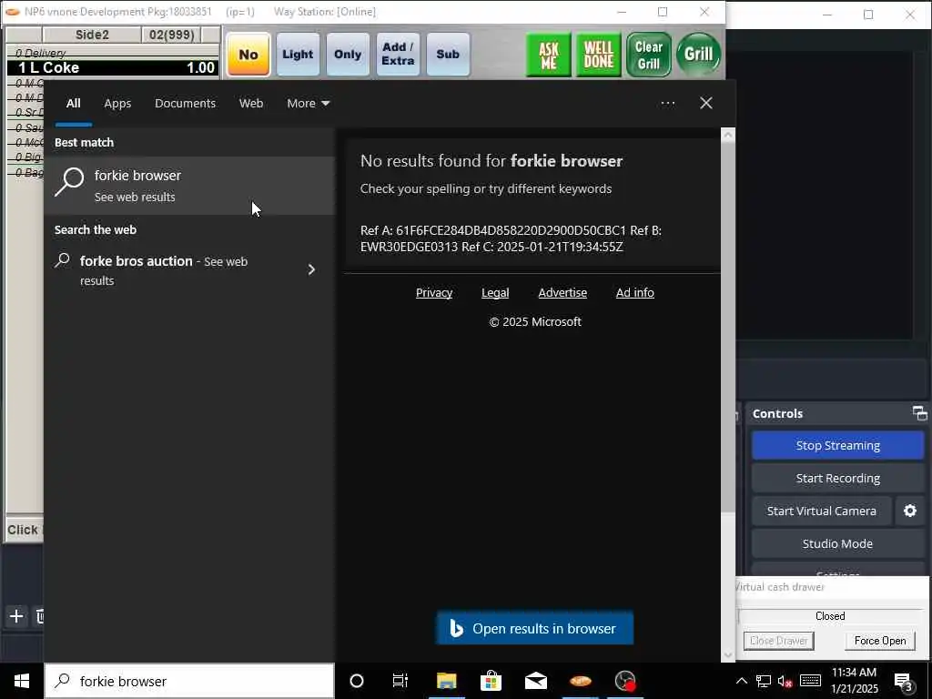
Task: Open the Ad info link
Action: pos(634,292)
